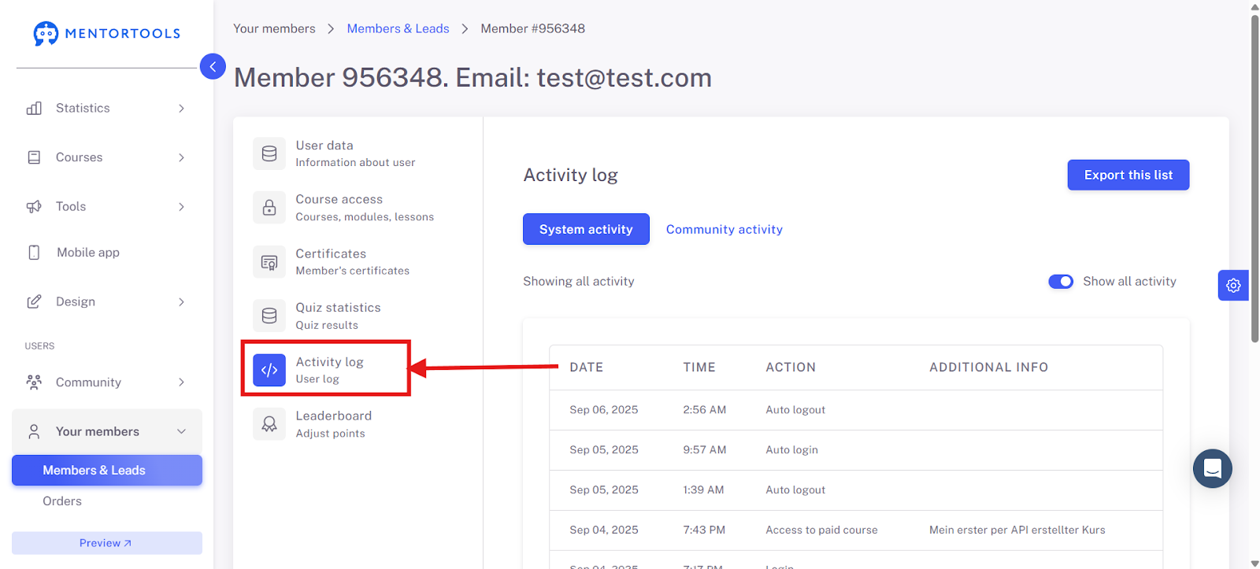Select Members & Leads in sidebar
This screenshot has width=1260, height=569.
pos(107,471)
